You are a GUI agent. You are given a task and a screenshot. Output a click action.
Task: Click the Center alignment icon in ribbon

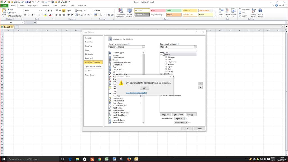click(60, 15)
